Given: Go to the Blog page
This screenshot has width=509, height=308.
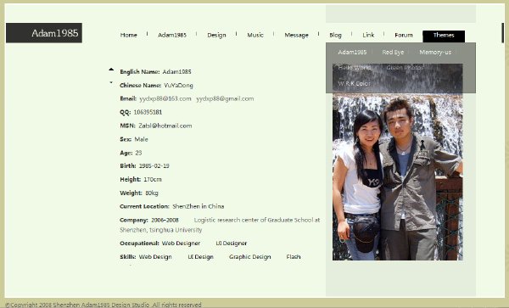Looking at the screenshot, I should [x=335, y=35].
